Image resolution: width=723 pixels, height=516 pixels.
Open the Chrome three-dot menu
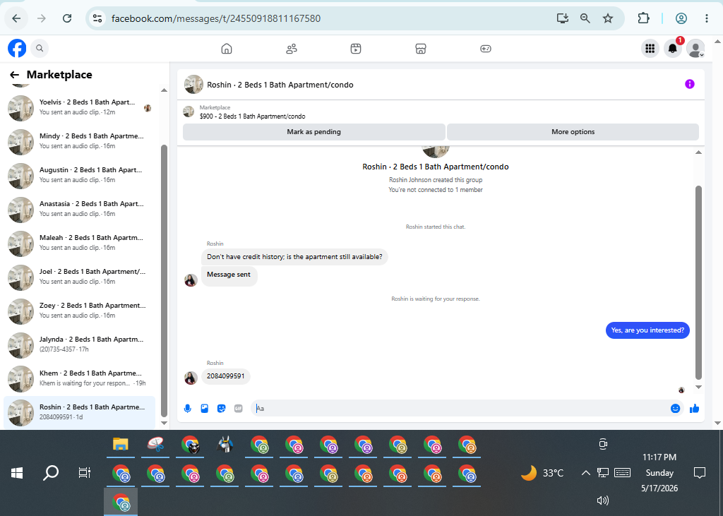[x=706, y=18]
